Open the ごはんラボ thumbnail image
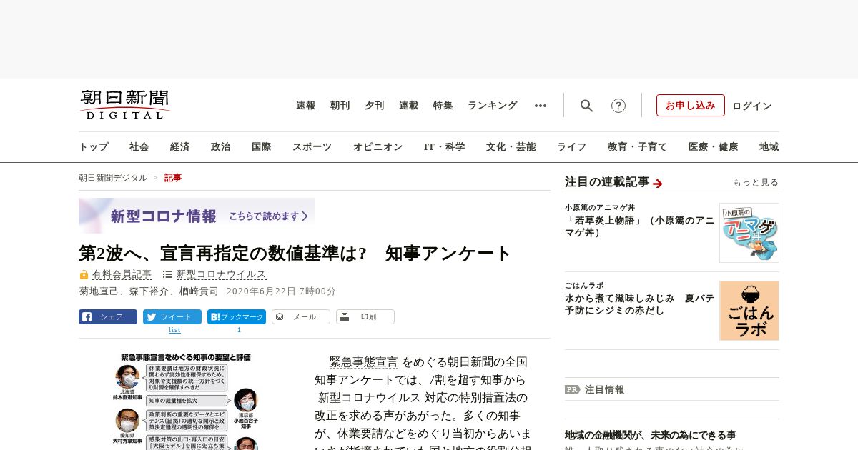The height and width of the screenshot is (450, 858). point(749,311)
